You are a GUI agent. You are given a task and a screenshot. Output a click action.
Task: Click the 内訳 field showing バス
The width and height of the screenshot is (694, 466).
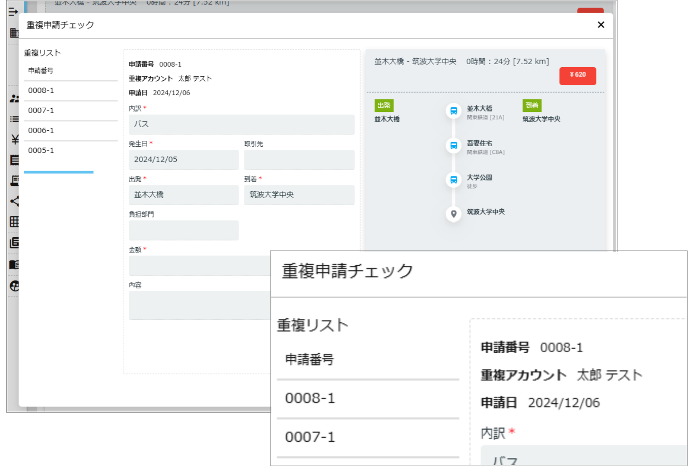(x=241, y=124)
